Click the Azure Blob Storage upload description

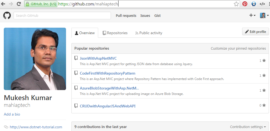click(x=131, y=94)
